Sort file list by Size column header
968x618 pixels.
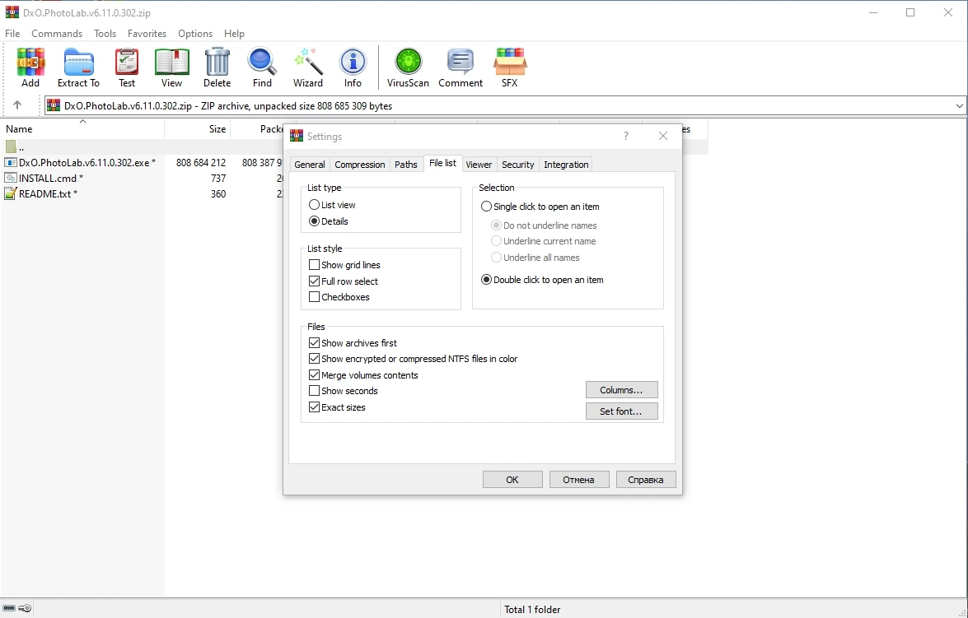point(198,129)
